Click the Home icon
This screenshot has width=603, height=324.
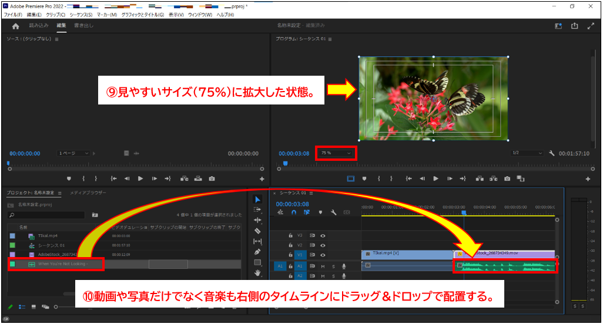pyautogui.click(x=15, y=26)
